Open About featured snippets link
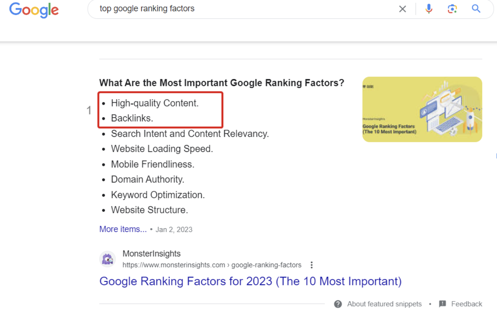The width and height of the screenshot is (497, 314). pos(384,304)
